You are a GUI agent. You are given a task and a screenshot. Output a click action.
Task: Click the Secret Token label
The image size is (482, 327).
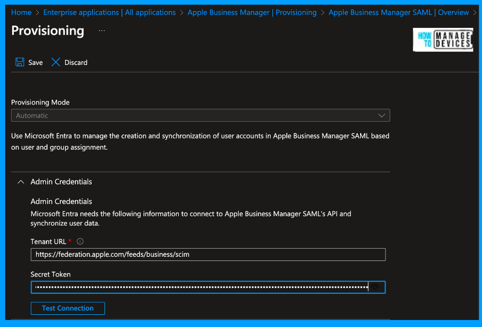(51, 274)
